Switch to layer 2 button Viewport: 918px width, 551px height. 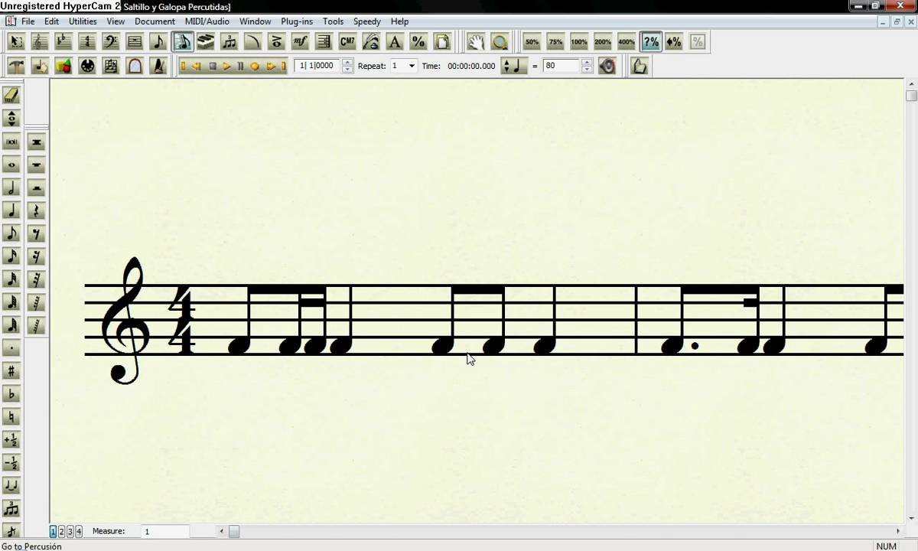pyautogui.click(x=62, y=531)
